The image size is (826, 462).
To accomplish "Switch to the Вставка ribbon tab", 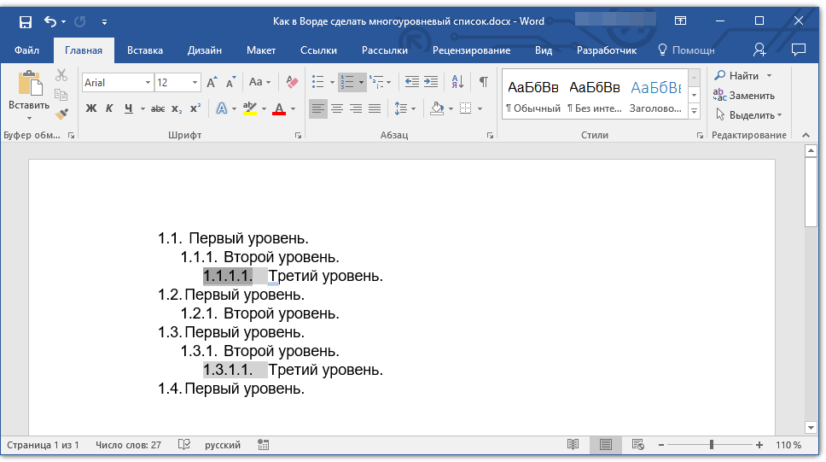I will point(145,50).
